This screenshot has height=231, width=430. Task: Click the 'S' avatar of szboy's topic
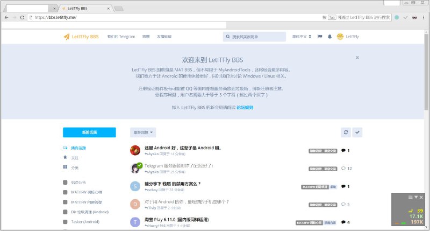(135, 186)
